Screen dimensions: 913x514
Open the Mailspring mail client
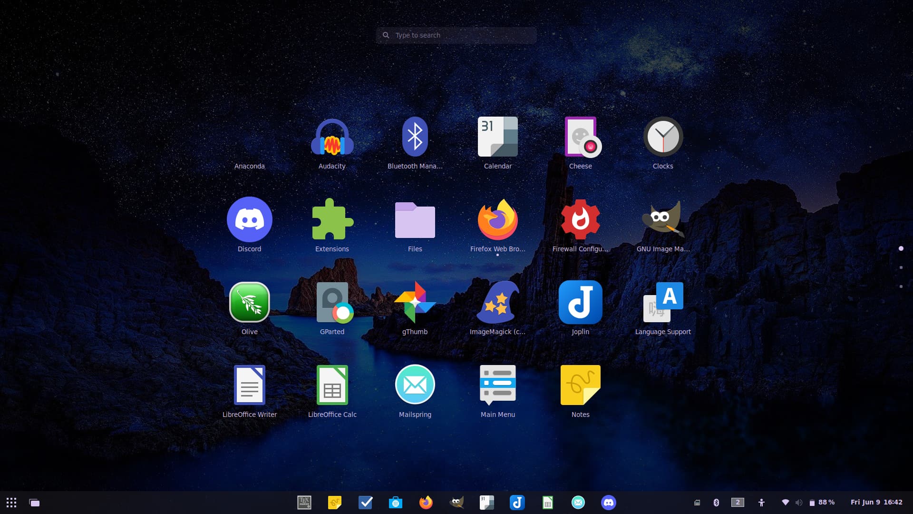pyautogui.click(x=415, y=385)
